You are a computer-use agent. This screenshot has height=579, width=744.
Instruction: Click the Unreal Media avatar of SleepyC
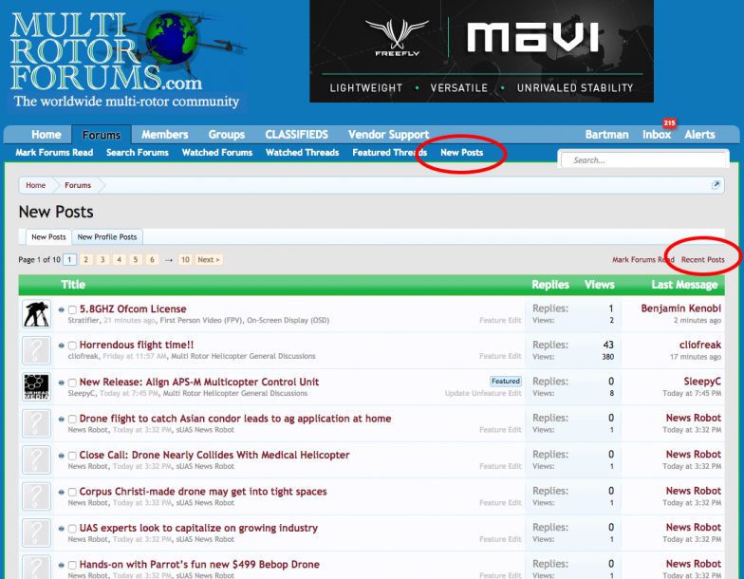(36, 387)
